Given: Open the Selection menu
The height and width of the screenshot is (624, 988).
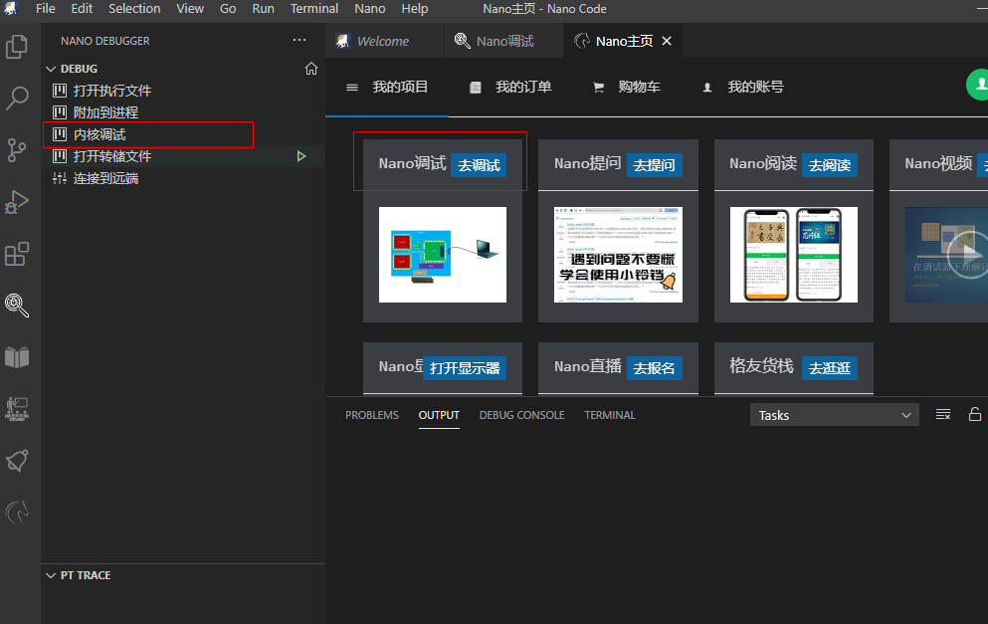Looking at the screenshot, I should click(x=134, y=9).
